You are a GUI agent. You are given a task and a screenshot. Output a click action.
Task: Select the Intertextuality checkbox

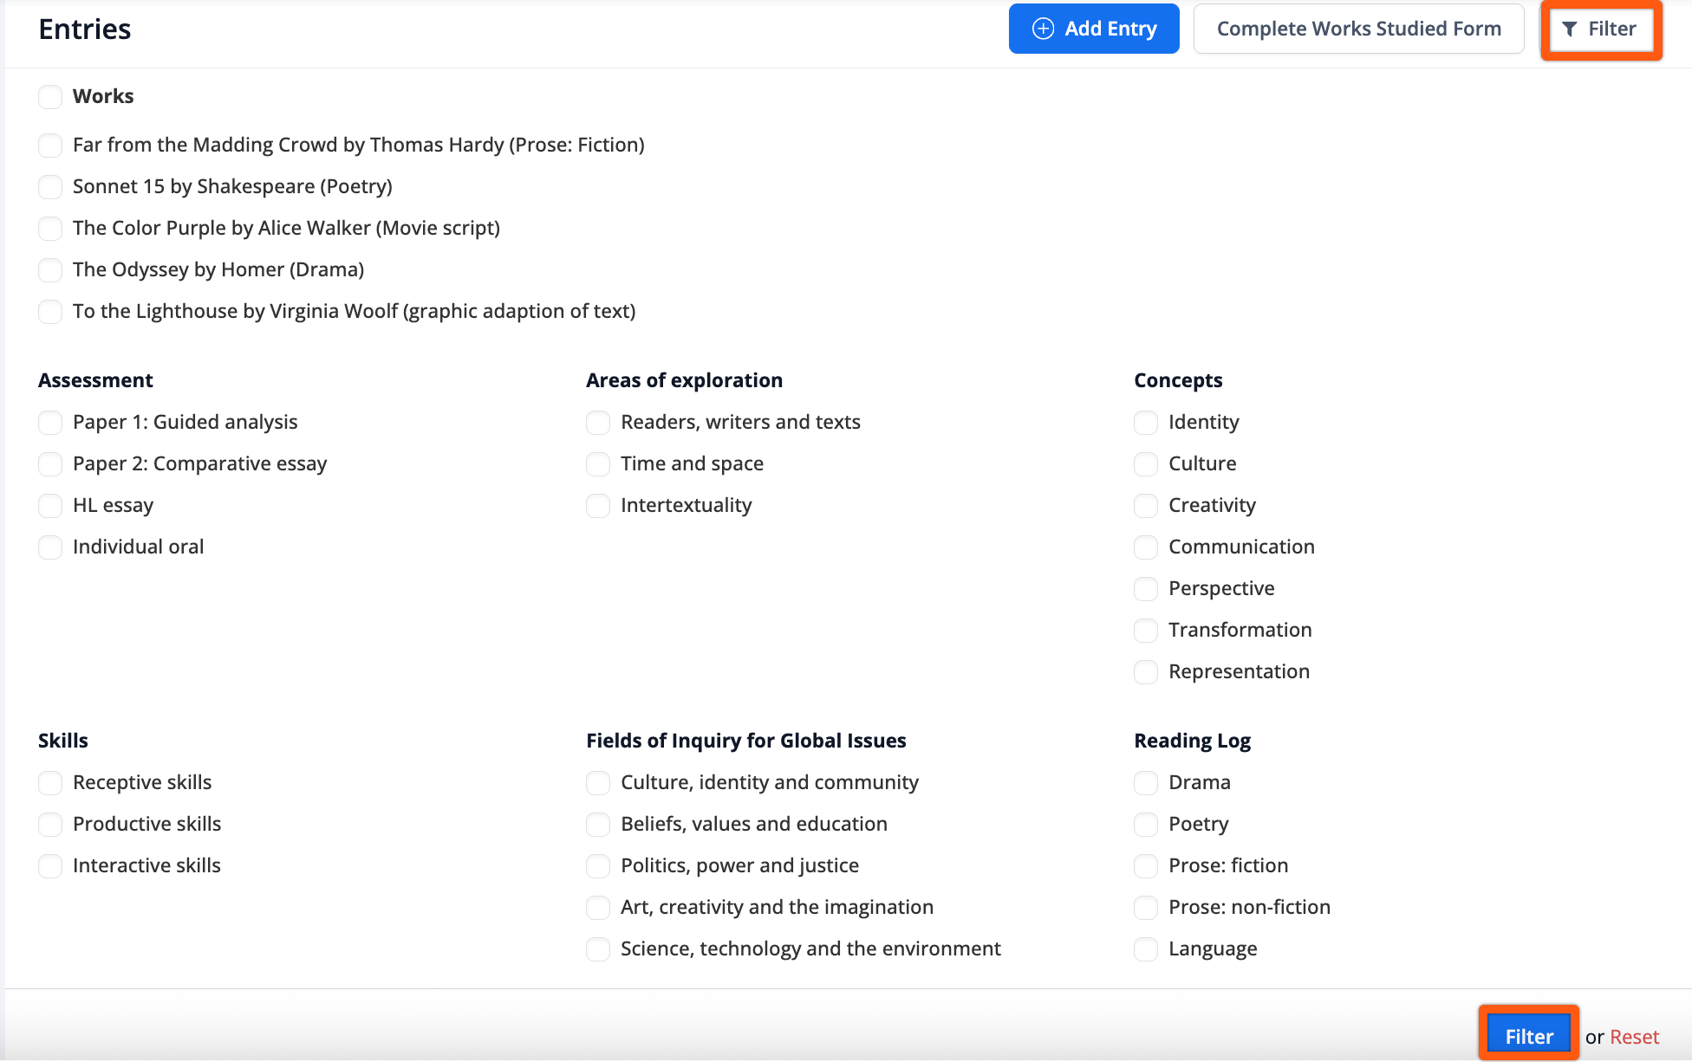click(x=598, y=505)
